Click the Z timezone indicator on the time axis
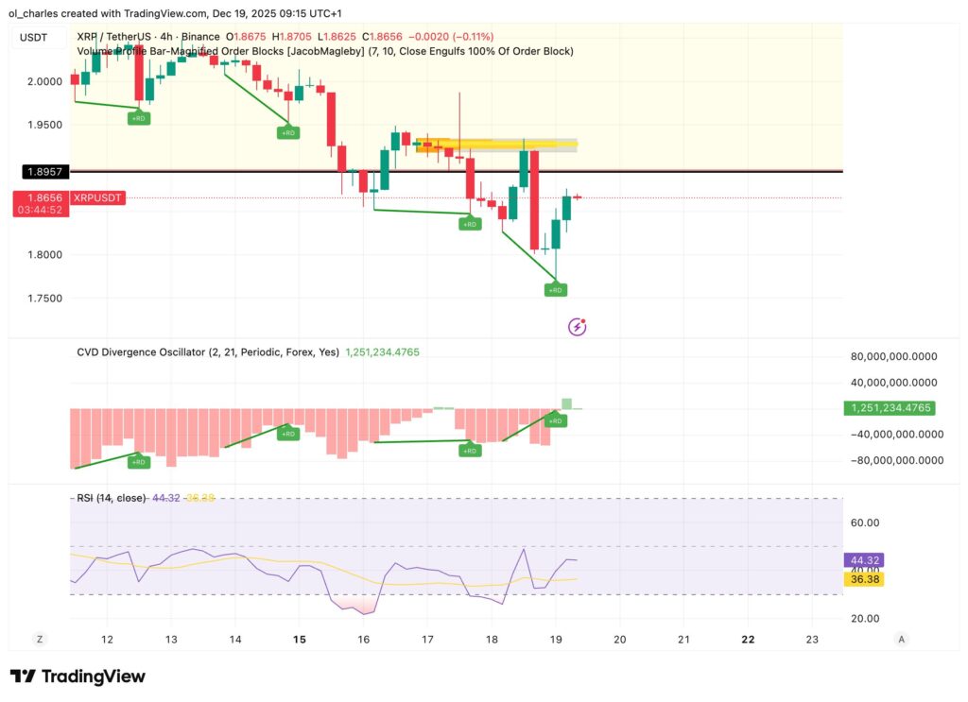Screen dimensions: 968x702 click(39, 639)
